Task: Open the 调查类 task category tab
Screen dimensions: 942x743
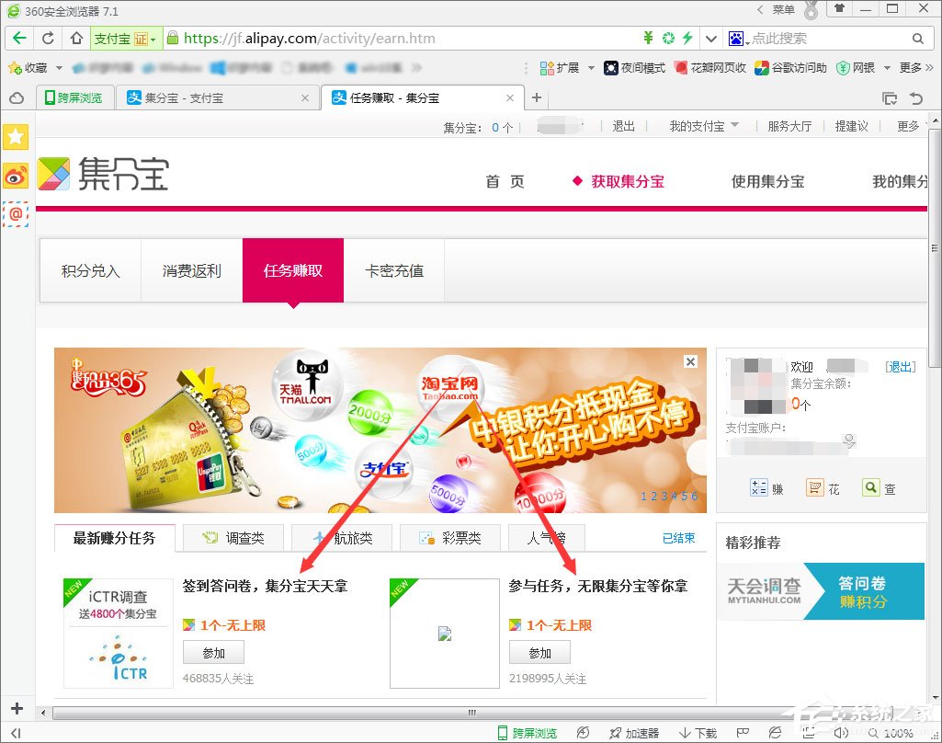Action: 233,537
